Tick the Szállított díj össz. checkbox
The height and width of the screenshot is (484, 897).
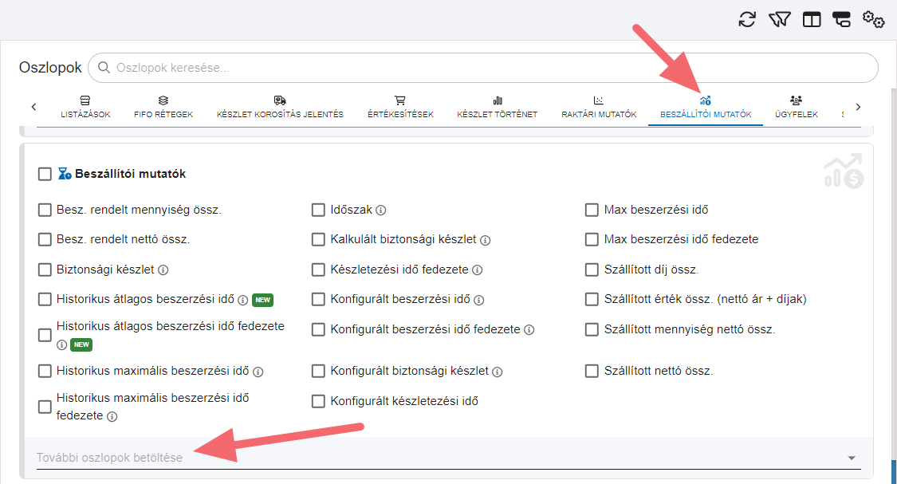coord(592,270)
